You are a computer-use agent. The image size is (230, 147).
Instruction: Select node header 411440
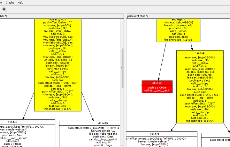(x=12, y=122)
